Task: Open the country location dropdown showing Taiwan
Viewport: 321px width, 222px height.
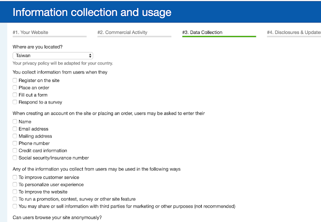Action: (x=53, y=55)
